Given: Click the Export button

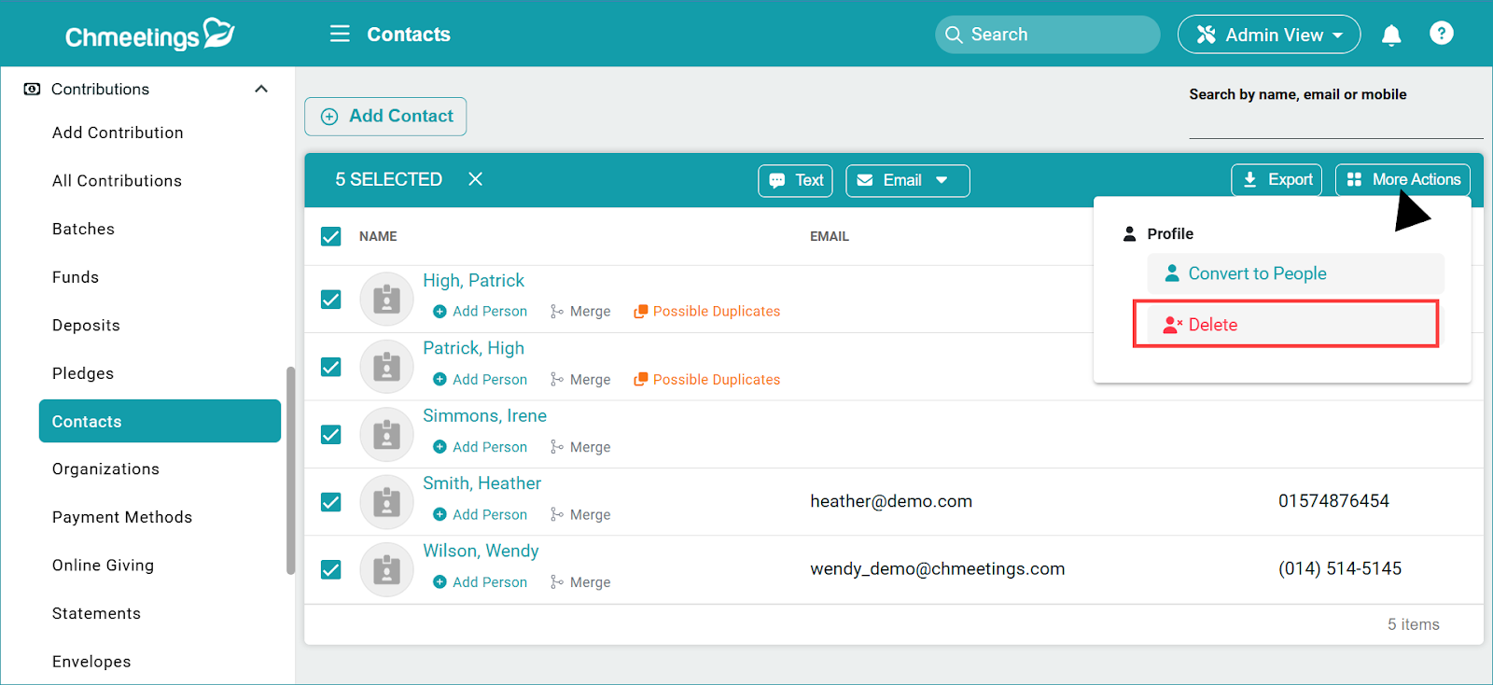Looking at the screenshot, I should (1277, 180).
